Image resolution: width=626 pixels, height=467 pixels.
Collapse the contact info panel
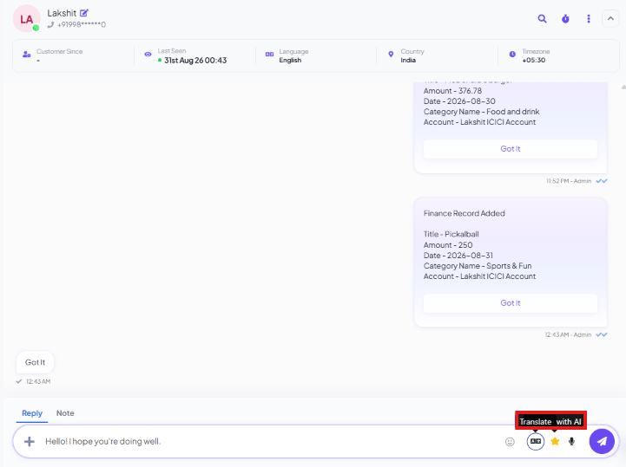coord(610,19)
